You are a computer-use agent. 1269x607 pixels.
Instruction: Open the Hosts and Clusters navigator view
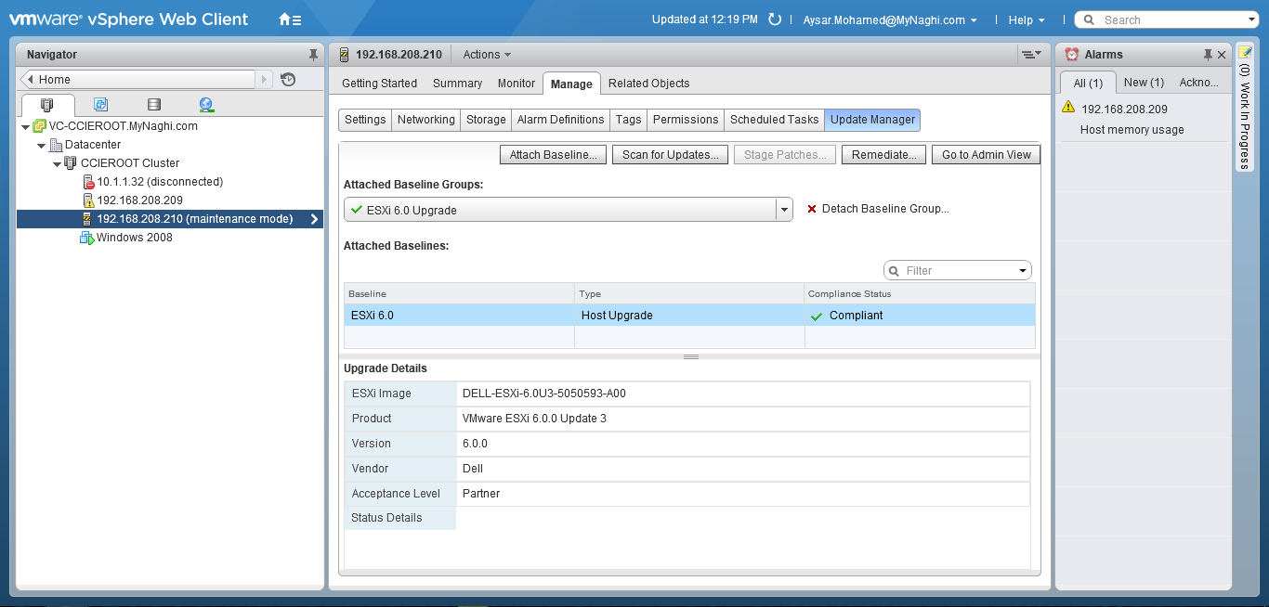point(47,105)
